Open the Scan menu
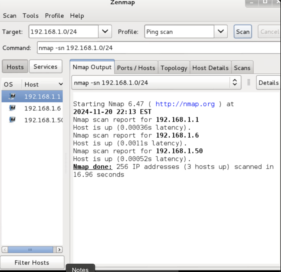This screenshot has height=272, width=281. [9, 16]
